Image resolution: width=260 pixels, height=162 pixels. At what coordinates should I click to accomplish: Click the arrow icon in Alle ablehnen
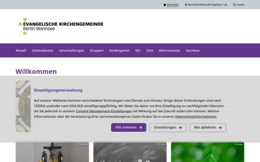(220, 127)
